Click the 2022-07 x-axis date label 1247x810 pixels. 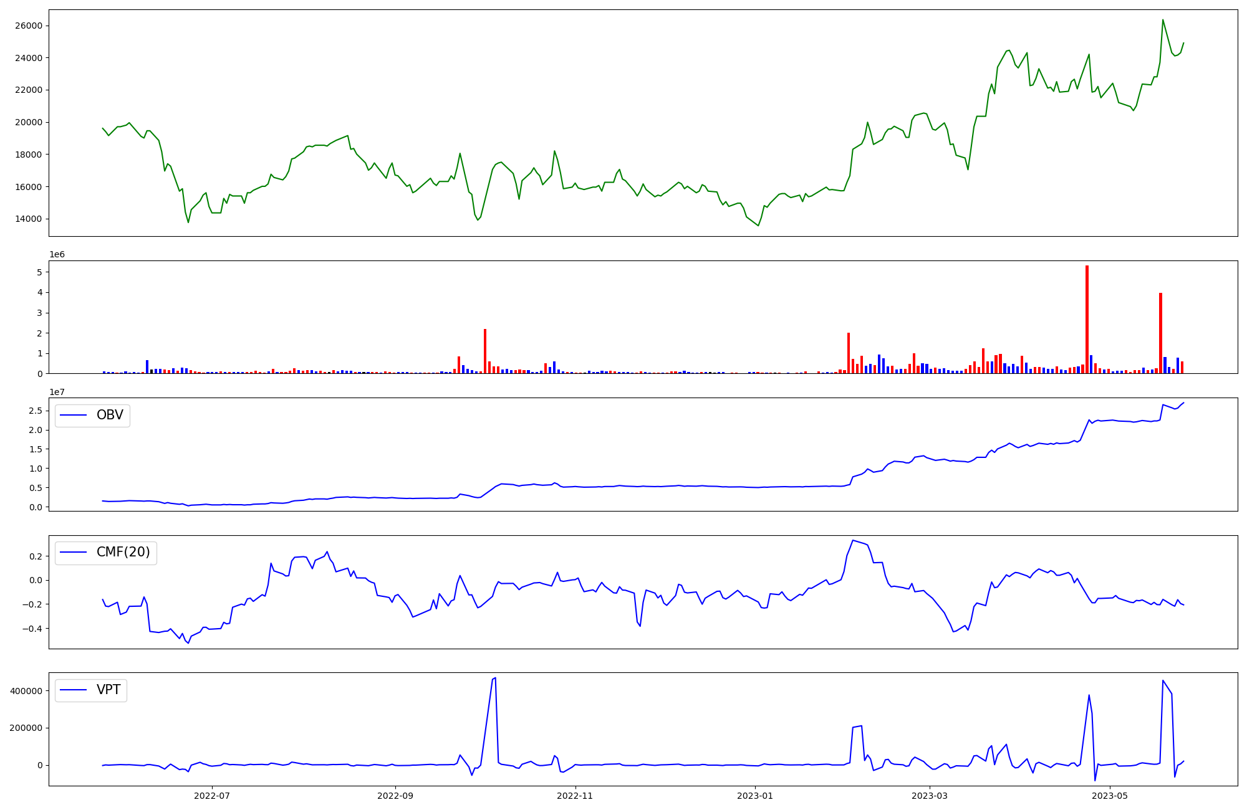pyautogui.click(x=213, y=796)
